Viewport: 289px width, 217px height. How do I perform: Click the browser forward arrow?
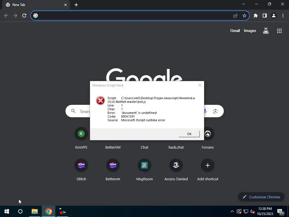click(15, 16)
